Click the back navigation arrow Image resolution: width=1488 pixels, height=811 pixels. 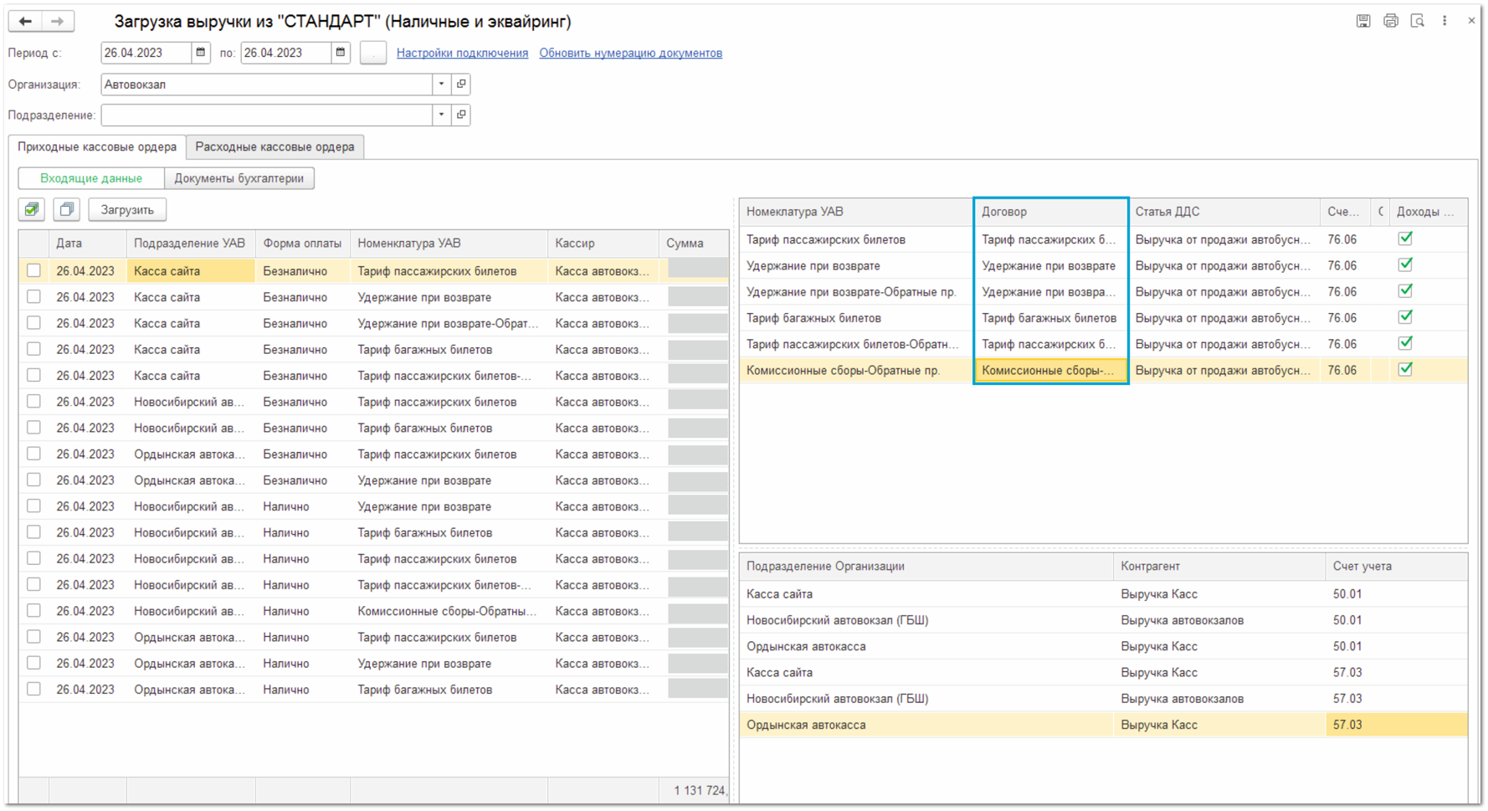pyautogui.click(x=26, y=22)
